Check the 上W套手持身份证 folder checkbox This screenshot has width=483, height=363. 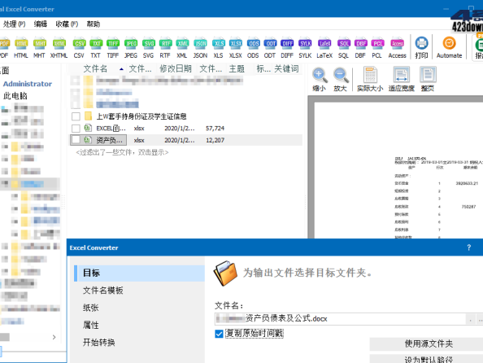point(76,116)
